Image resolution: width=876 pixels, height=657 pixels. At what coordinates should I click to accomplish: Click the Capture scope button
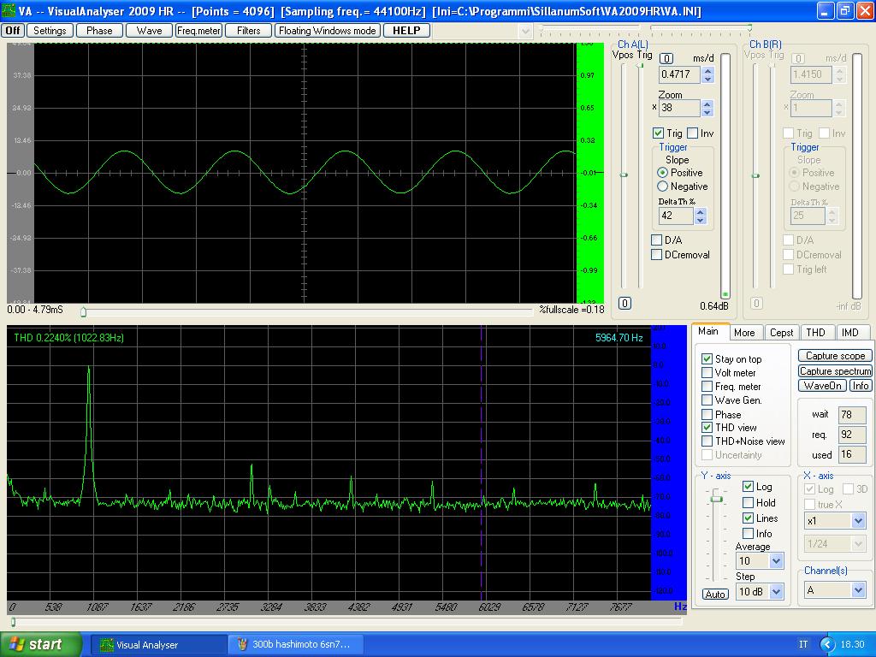(x=835, y=356)
